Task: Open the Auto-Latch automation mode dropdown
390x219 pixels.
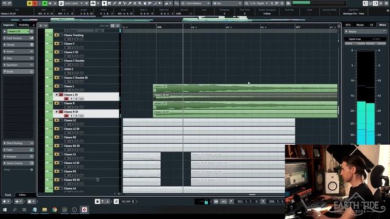Action: click(74, 3)
